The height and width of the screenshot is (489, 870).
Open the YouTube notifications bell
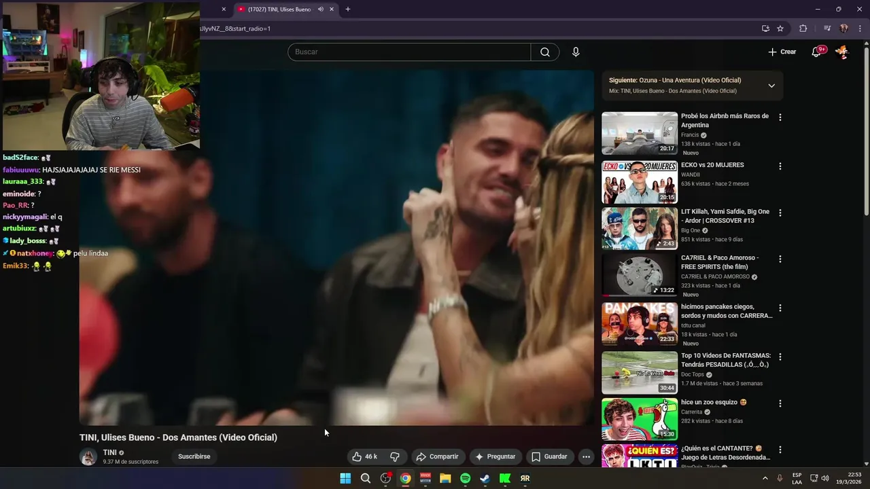pyautogui.click(x=817, y=52)
